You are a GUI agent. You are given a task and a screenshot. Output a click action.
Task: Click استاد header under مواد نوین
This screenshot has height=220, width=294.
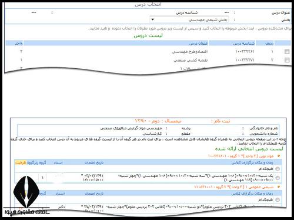[x=58, y=162]
